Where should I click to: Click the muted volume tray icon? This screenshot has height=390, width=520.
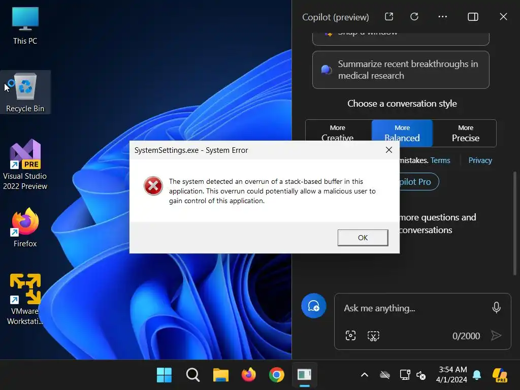(x=421, y=375)
